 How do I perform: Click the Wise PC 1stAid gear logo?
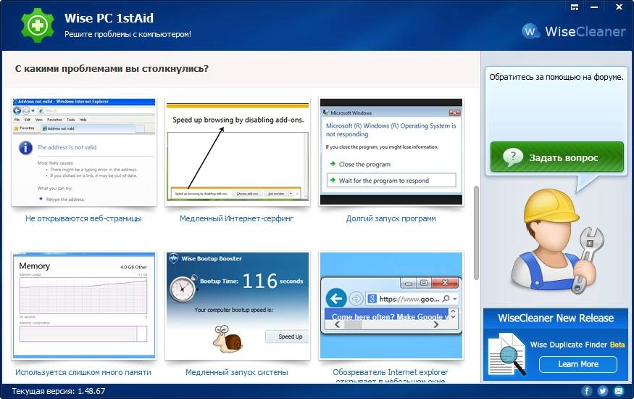click(x=38, y=25)
